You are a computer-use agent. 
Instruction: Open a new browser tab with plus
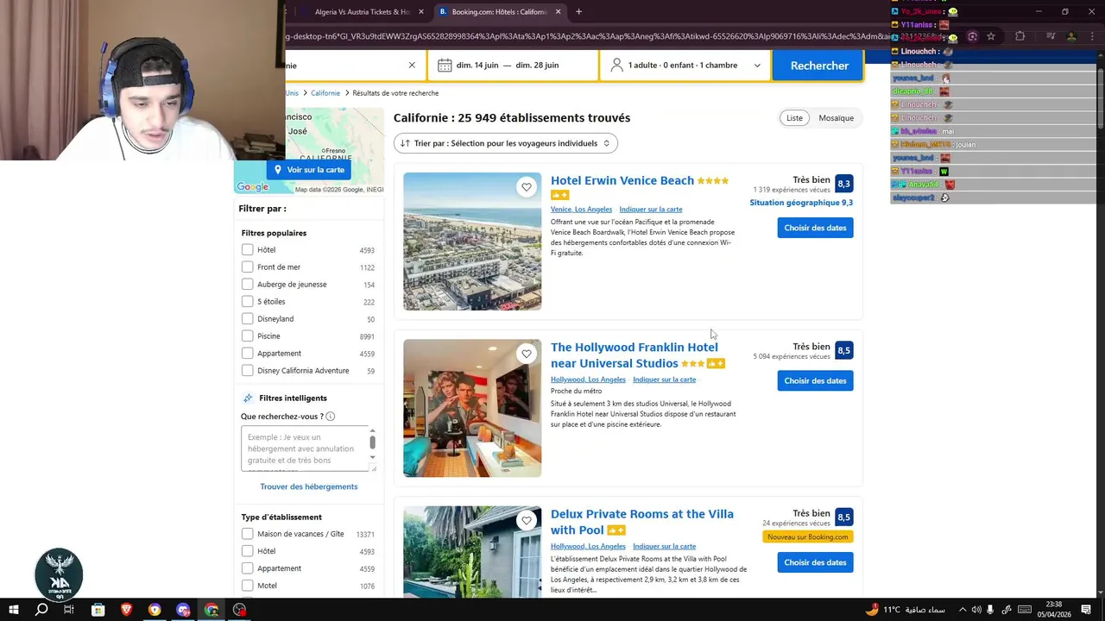click(578, 12)
